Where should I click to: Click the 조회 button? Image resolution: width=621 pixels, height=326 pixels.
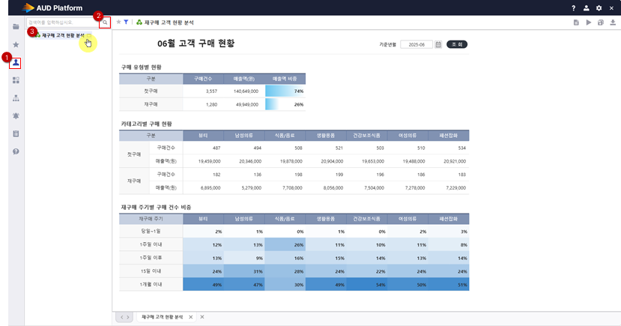[457, 45]
